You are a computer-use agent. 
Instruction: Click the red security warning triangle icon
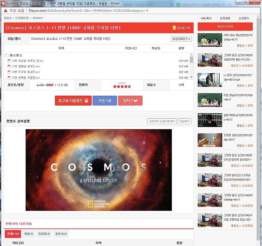pos(5,11)
